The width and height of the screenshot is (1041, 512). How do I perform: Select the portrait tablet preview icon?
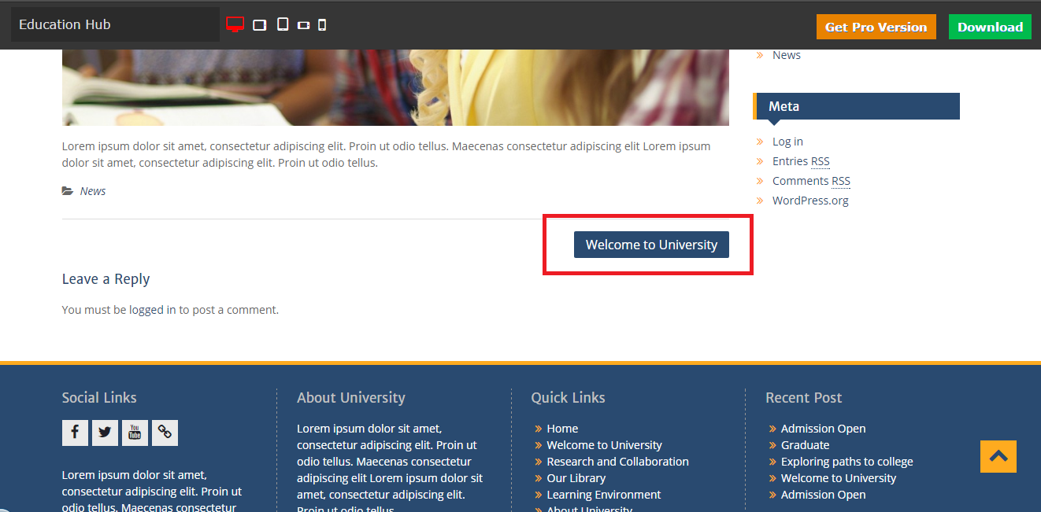pyautogui.click(x=283, y=24)
